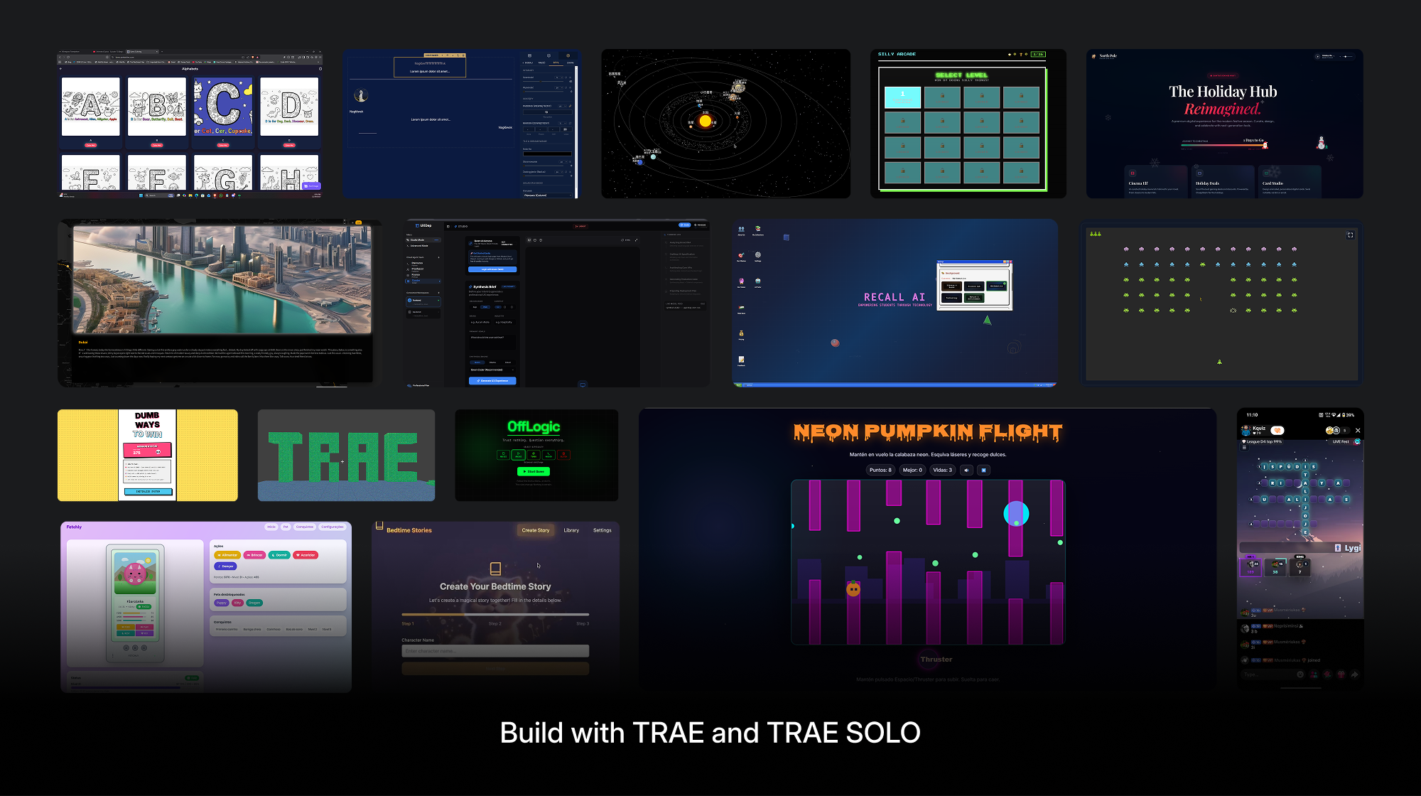
Task: Select highlighted level 1 tile in Silly Arcade
Action: 902,97
